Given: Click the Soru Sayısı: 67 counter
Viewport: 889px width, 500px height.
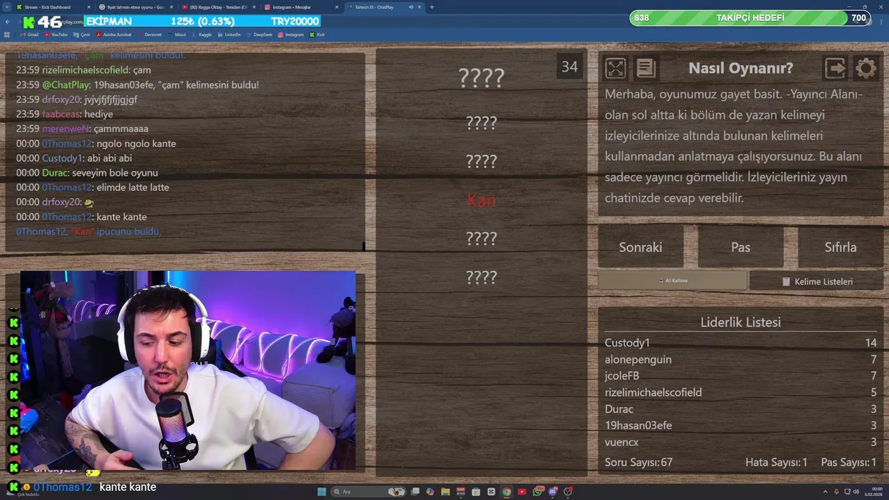Looking at the screenshot, I should [639, 462].
